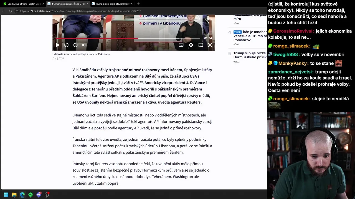The image size is (355, 199).
Task: Click paragraph starting 'Íránská státní televize uvedla'
Action: pos(142,146)
